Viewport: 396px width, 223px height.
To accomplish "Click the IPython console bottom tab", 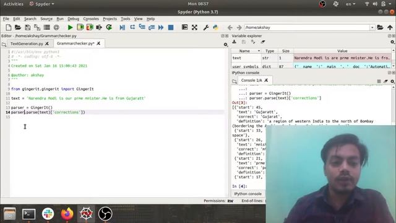I will (x=247, y=194).
